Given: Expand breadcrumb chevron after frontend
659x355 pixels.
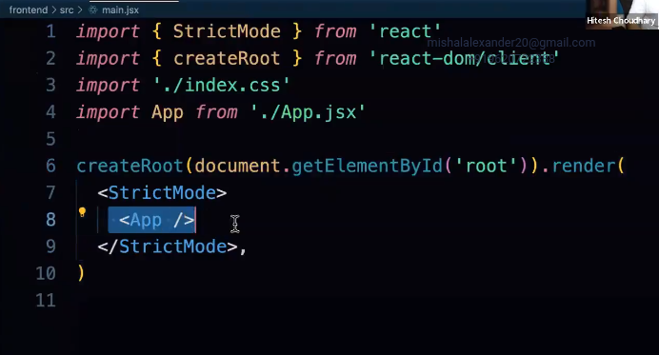Looking at the screenshot, I should pos(53,10).
